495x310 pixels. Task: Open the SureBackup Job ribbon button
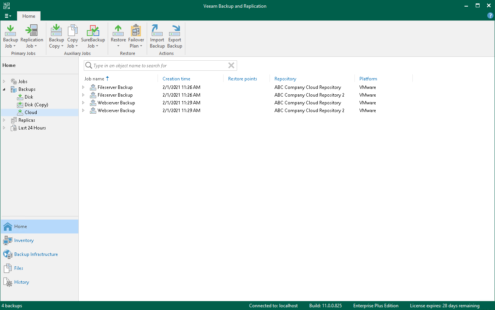93,36
